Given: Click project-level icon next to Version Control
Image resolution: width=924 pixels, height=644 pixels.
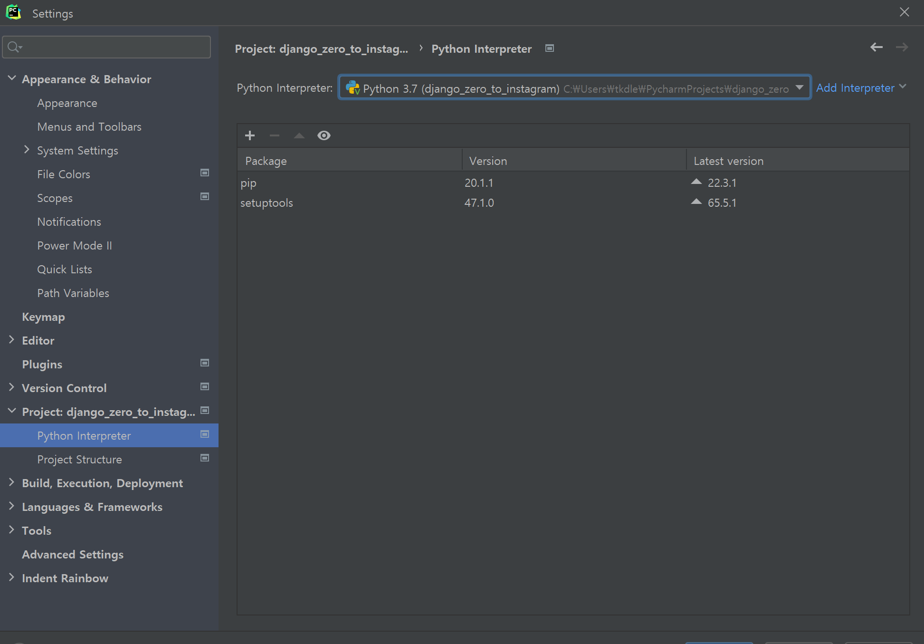Looking at the screenshot, I should click(x=205, y=387).
